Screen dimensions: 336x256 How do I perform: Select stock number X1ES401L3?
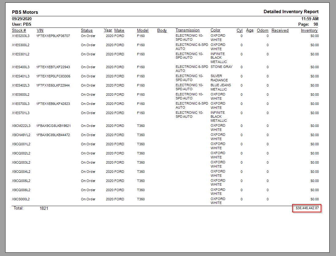tap(21, 76)
